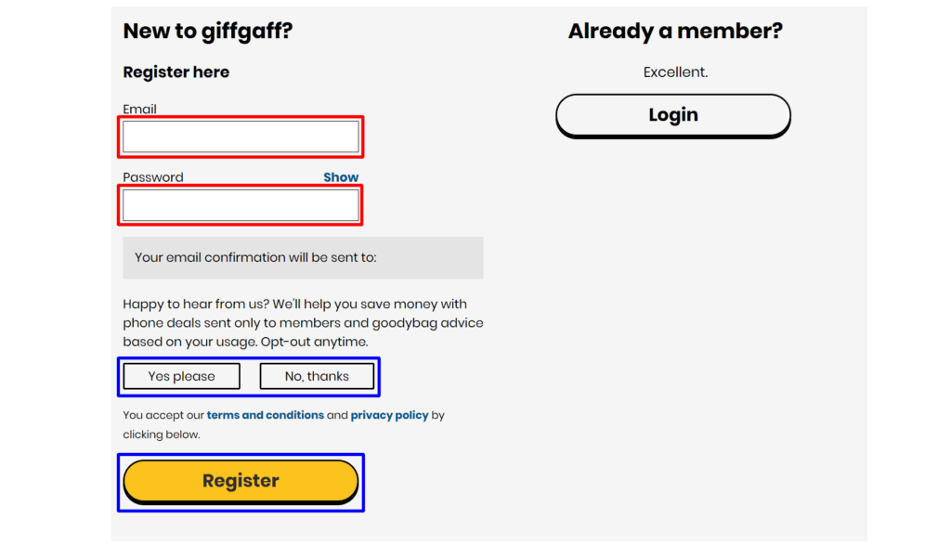Click the "Already a member?" heading
The height and width of the screenshot is (545, 951).
tap(675, 31)
